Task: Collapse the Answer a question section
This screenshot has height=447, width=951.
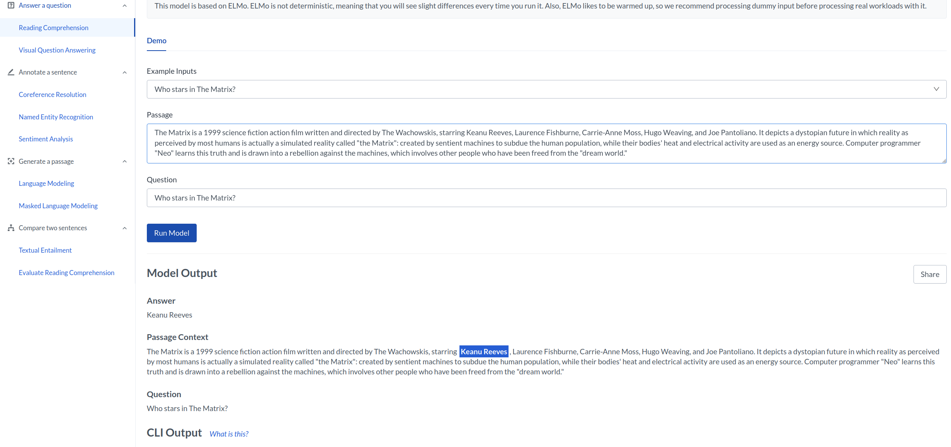Action: pos(124,5)
